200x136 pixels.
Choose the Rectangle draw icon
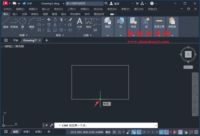pos(39,19)
